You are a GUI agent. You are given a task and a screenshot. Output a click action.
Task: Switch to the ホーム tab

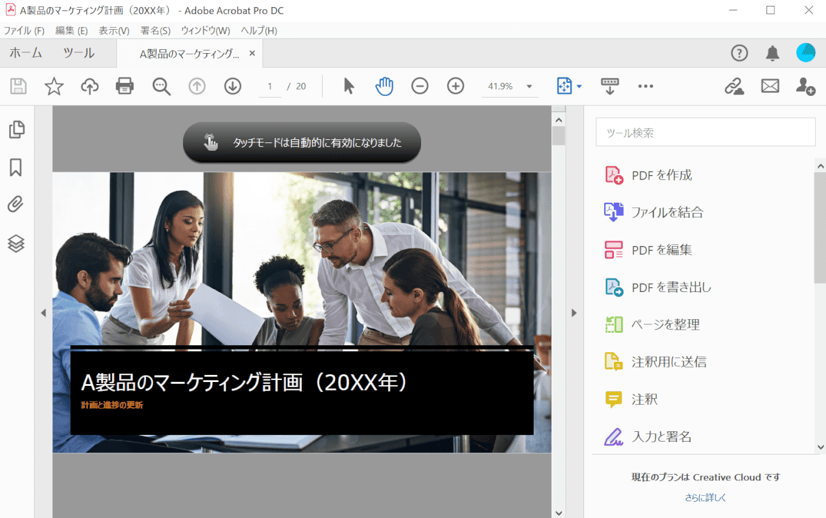tap(26, 53)
